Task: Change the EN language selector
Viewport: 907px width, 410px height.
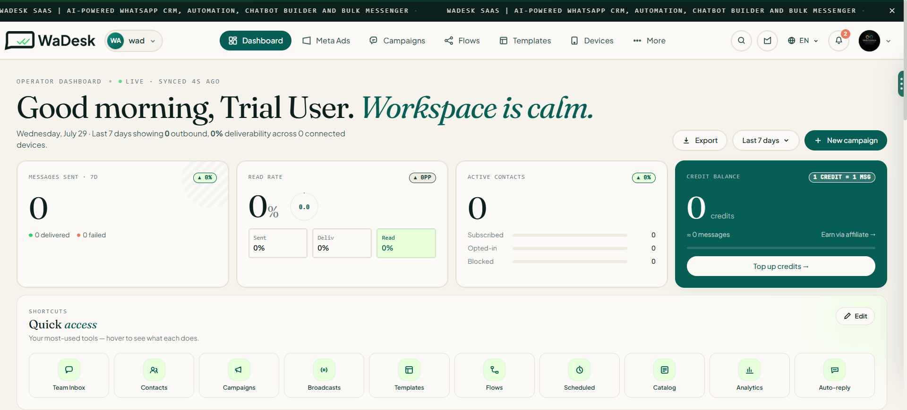Action: click(803, 41)
